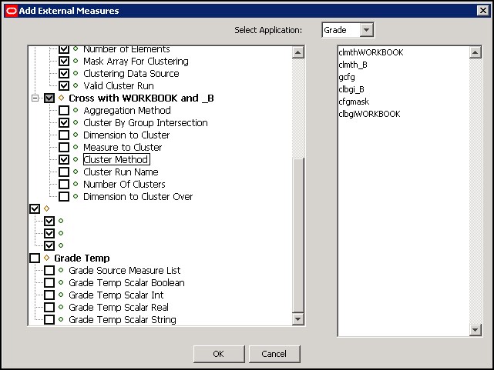Select the Cluster Method tree row label
The image size is (494, 370).
116,159
